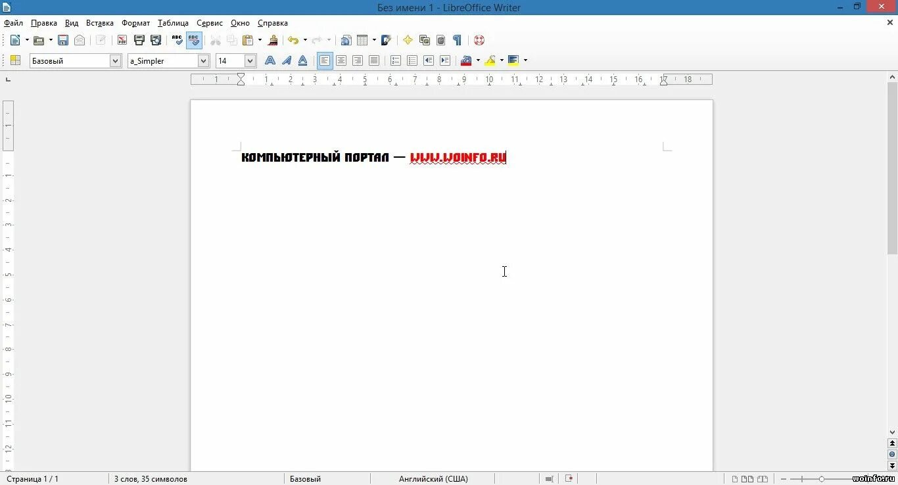
Task: Increase indent
Action: click(445, 60)
